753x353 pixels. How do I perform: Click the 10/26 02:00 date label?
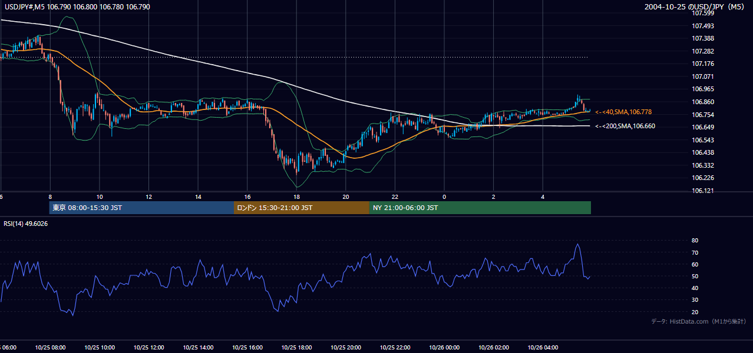[494, 348]
